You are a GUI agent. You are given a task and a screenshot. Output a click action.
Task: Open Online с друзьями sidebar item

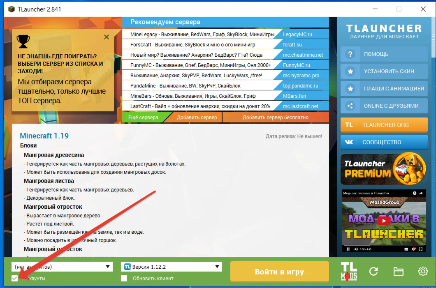pos(384,106)
